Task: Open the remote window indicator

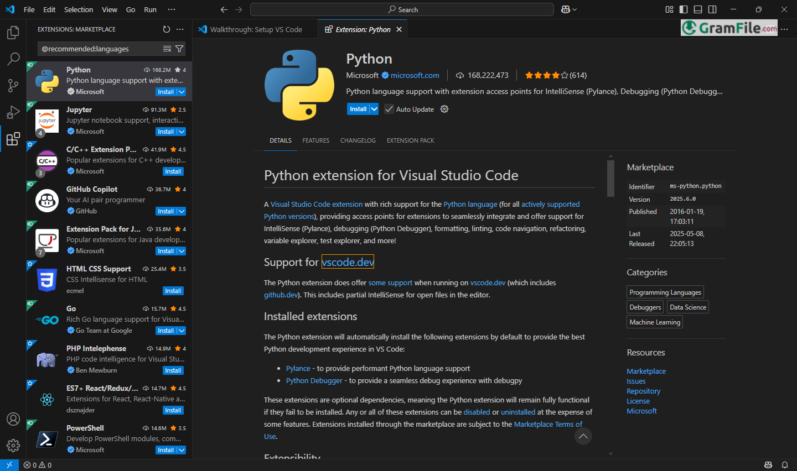Action: 9,465
